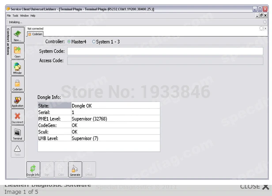Open the Help menu

(x=33, y=15)
